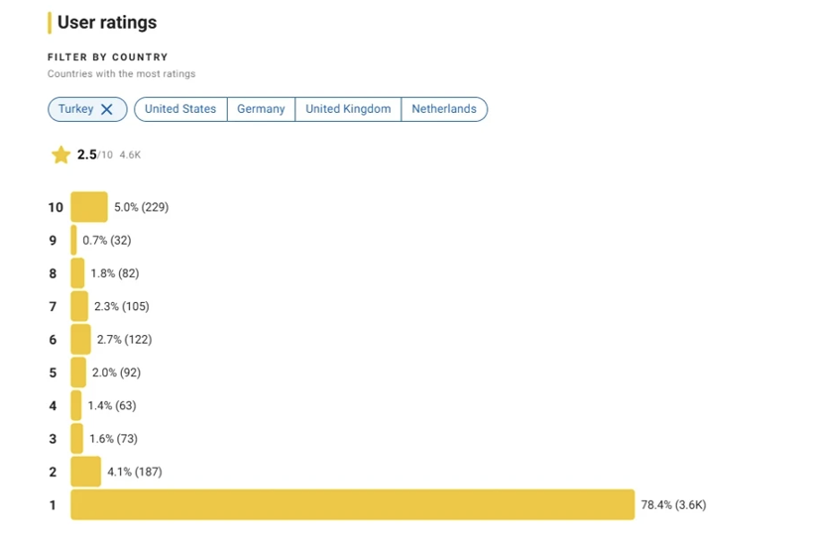Screen dimensions: 813x533
Task: Click the yellow rating star icon
Action: [60, 155]
